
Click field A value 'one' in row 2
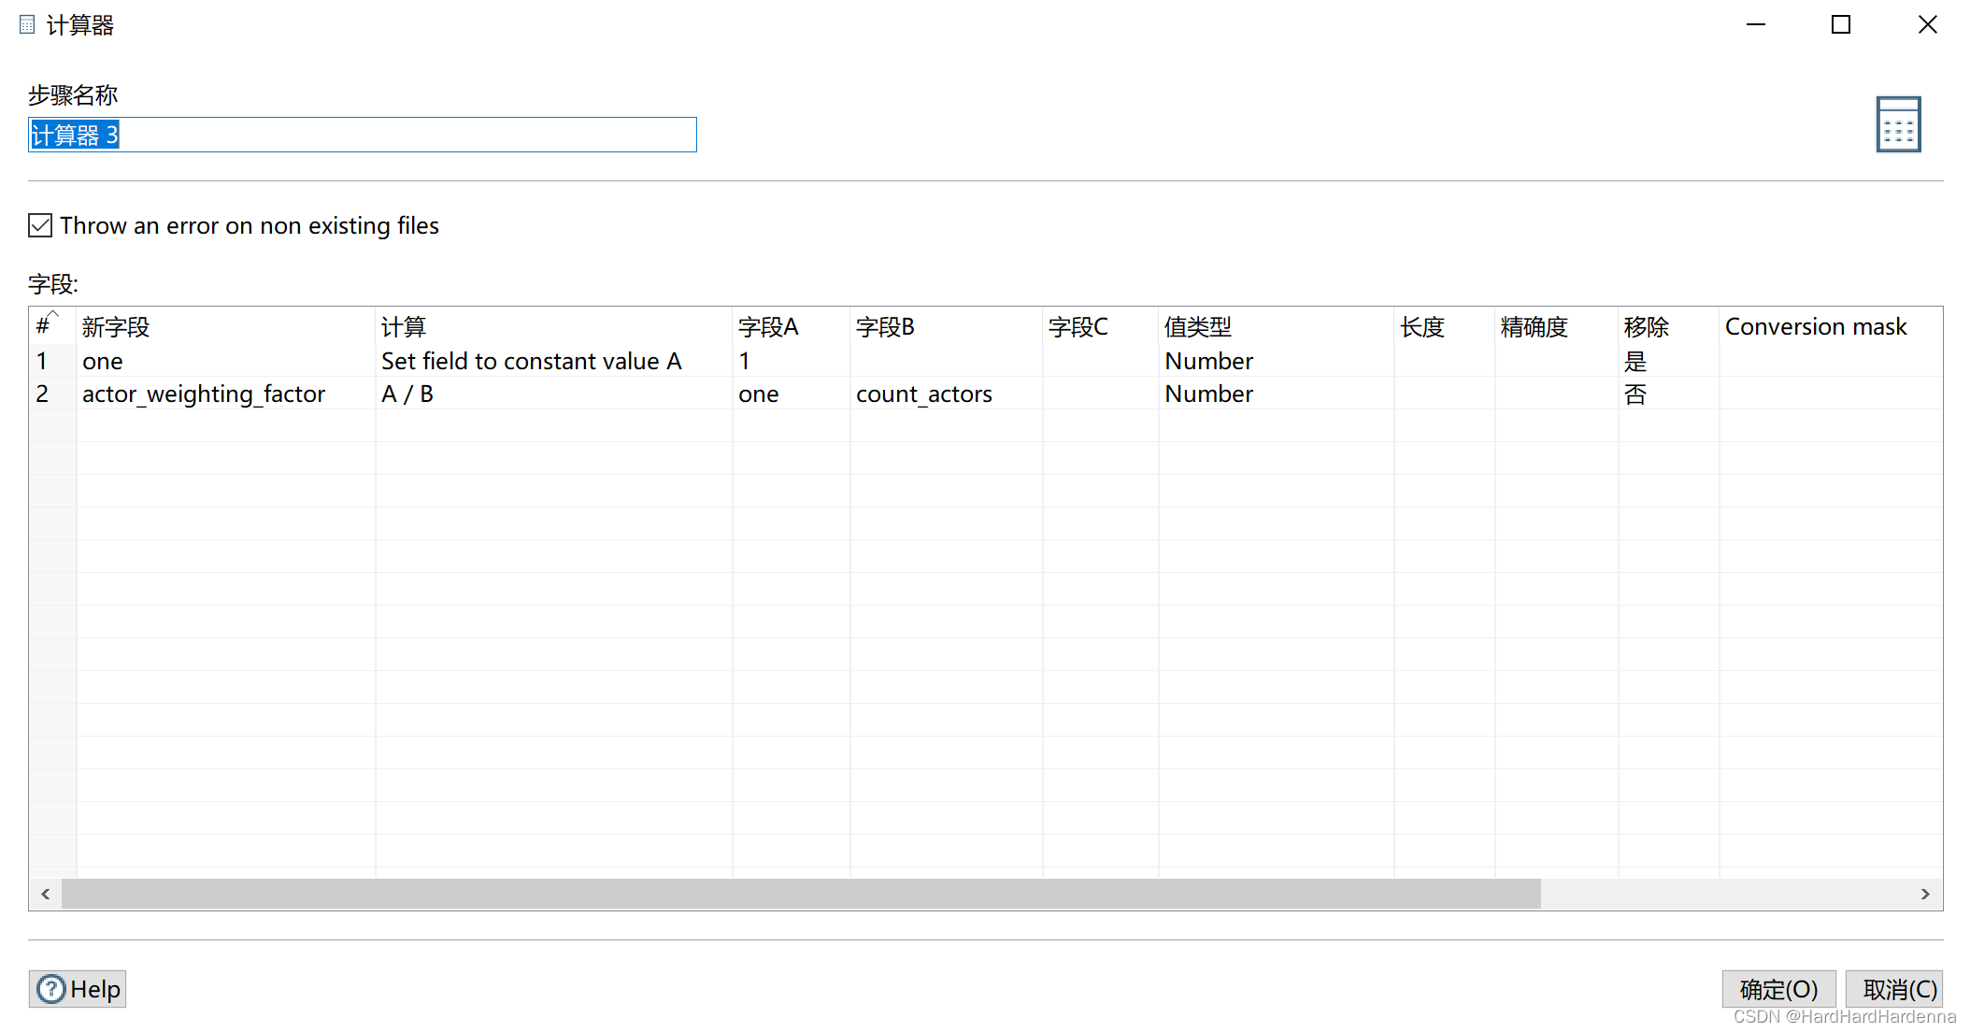791,394
